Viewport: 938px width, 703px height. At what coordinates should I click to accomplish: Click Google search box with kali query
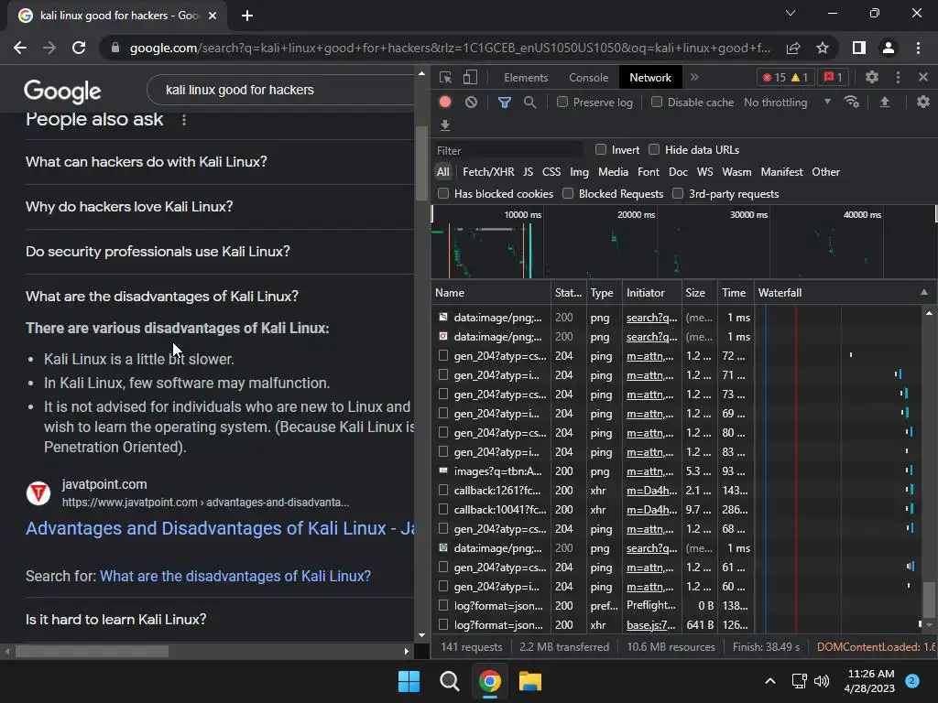[281, 90]
